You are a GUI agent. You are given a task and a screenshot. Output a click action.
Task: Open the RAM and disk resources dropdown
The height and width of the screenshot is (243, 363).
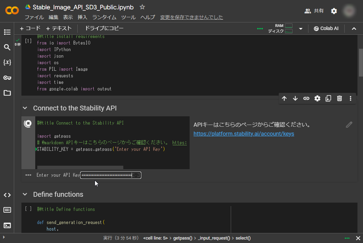pyautogui.click(x=301, y=29)
